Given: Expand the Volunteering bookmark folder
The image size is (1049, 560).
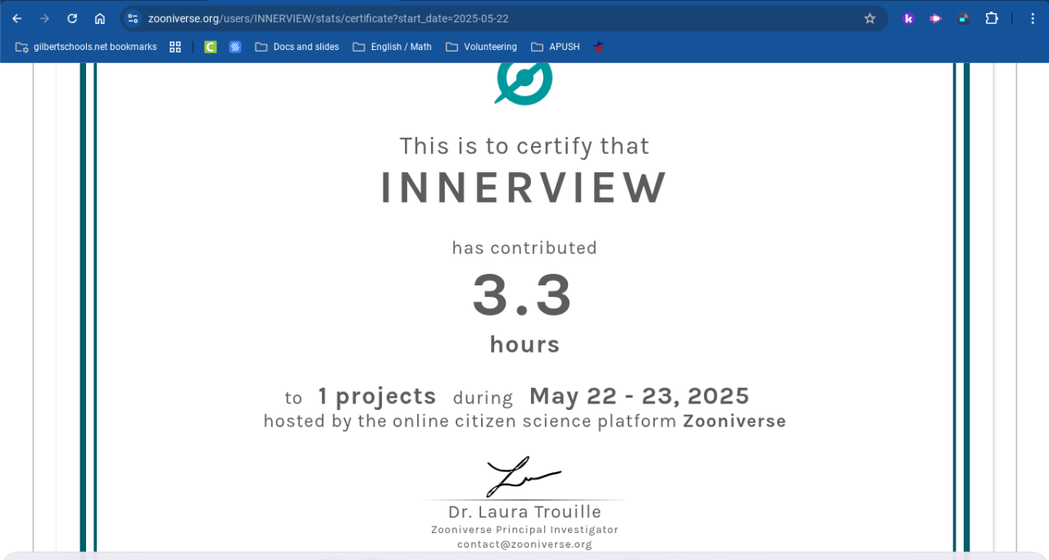Looking at the screenshot, I should point(481,47).
